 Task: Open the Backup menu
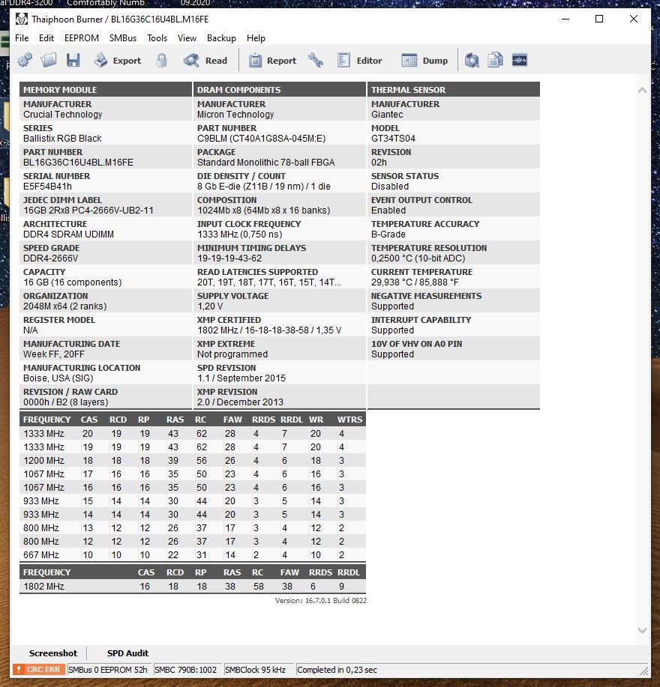point(221,38)
